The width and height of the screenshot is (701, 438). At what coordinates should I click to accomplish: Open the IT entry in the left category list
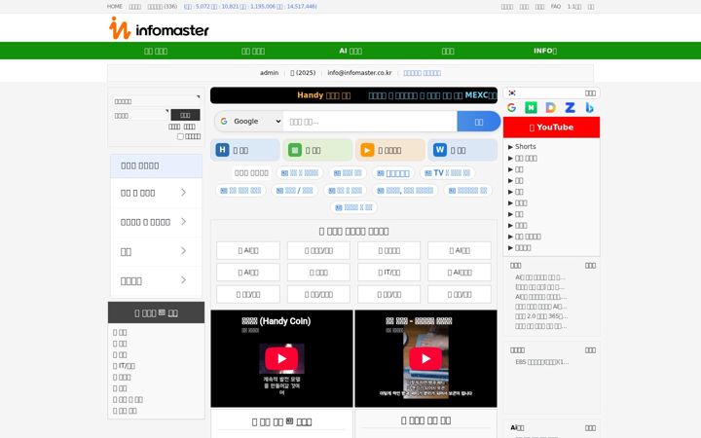[x=124, y=366]
